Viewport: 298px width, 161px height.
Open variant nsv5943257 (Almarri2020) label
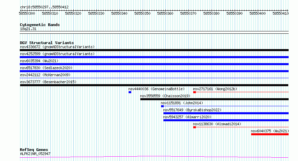click(x=187, y=117)
